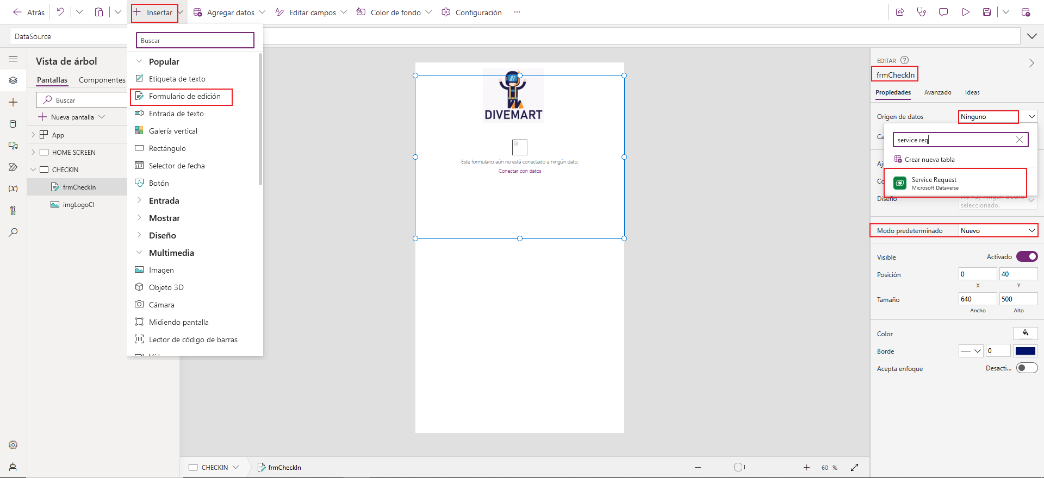Select imgLogoCI in tree view
This screenshot has width=1044, height=478.
coord(79,204)
